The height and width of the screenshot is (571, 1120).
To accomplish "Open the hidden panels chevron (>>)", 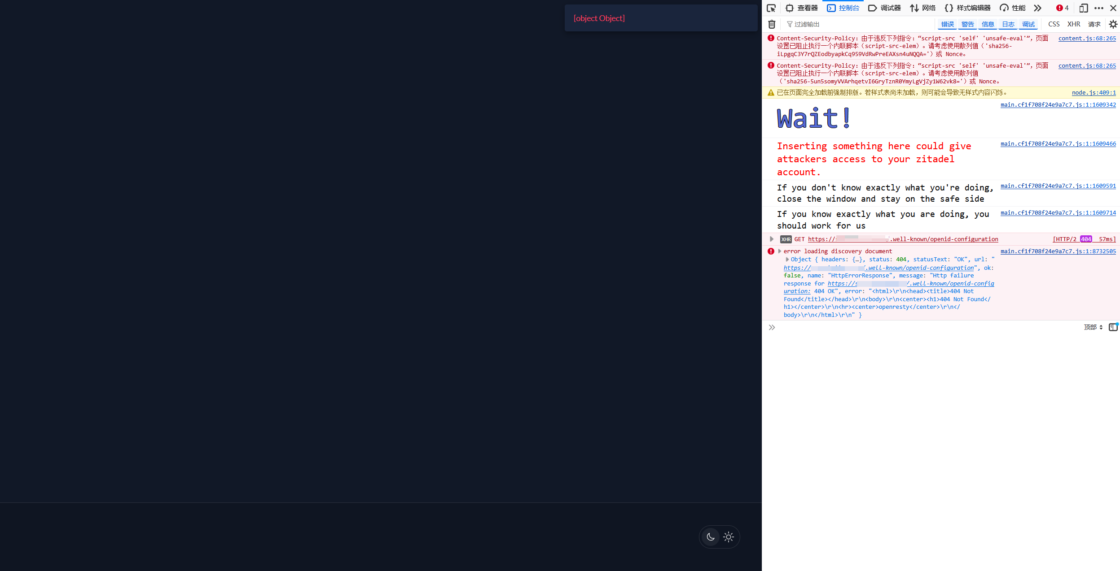I will (x=1037, y=8).
